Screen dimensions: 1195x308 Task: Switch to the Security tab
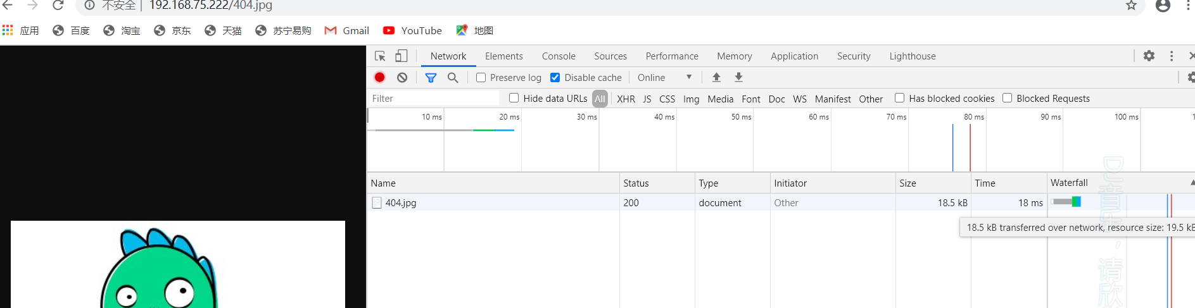pyautogui.click(x=854, y=56)
